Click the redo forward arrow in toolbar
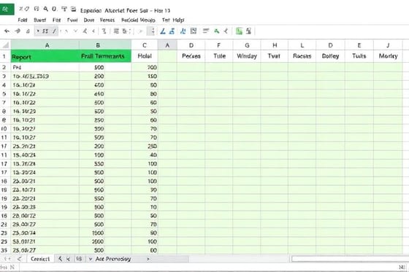 (18, 31)
